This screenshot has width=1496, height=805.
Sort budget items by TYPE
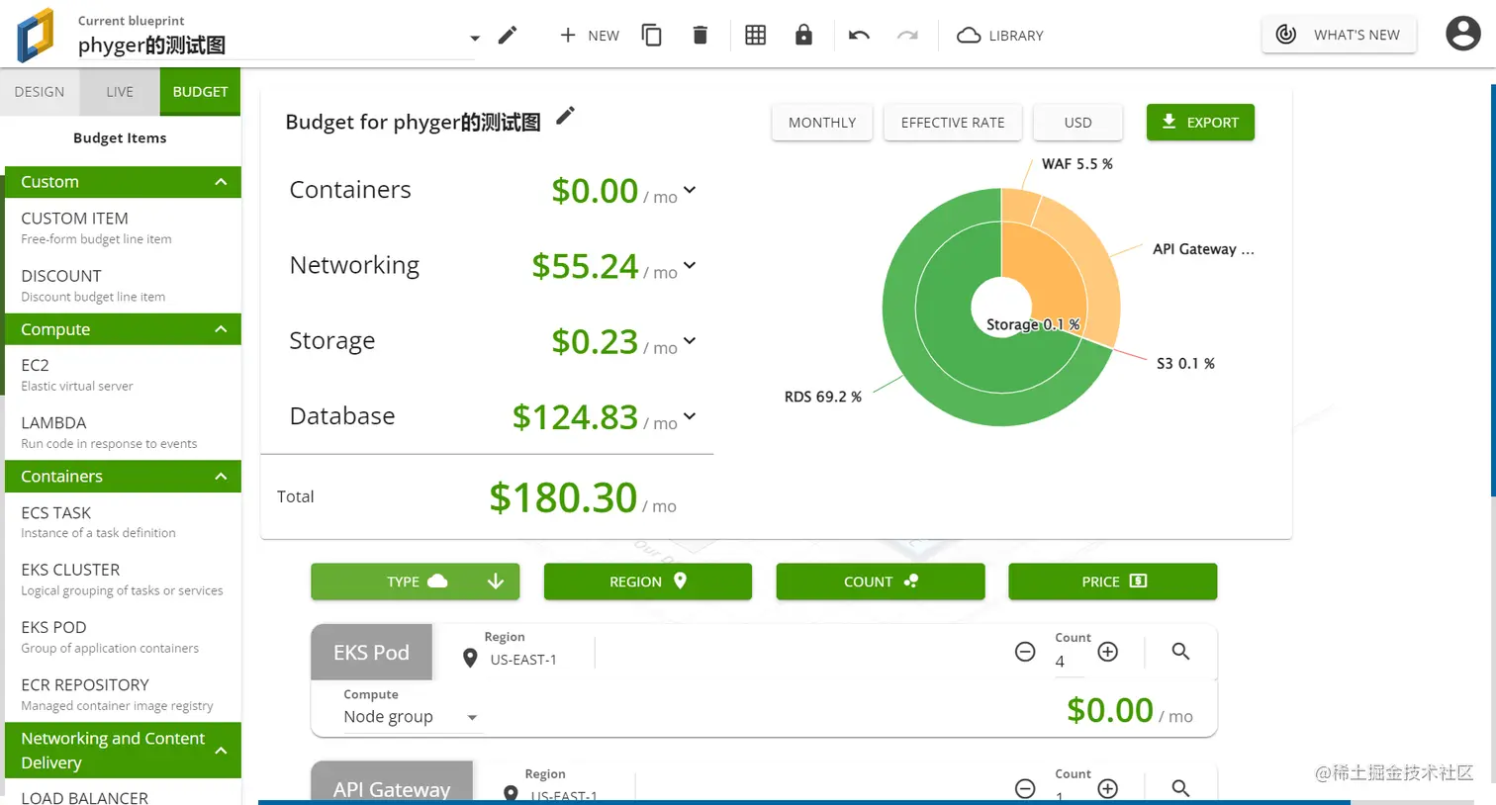click(416, 581)
